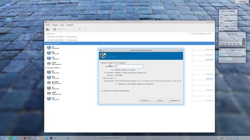Image resolution: width=250 pixels, height=140 pixels.
Task: Enable Изменить настройки перед установкой checkbox
Action: coord(116,84)
